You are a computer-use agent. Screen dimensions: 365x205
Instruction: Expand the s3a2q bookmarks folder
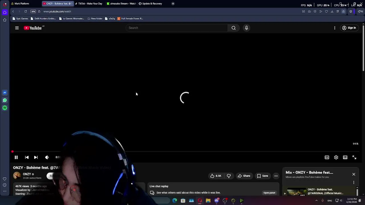coord(110,19)
